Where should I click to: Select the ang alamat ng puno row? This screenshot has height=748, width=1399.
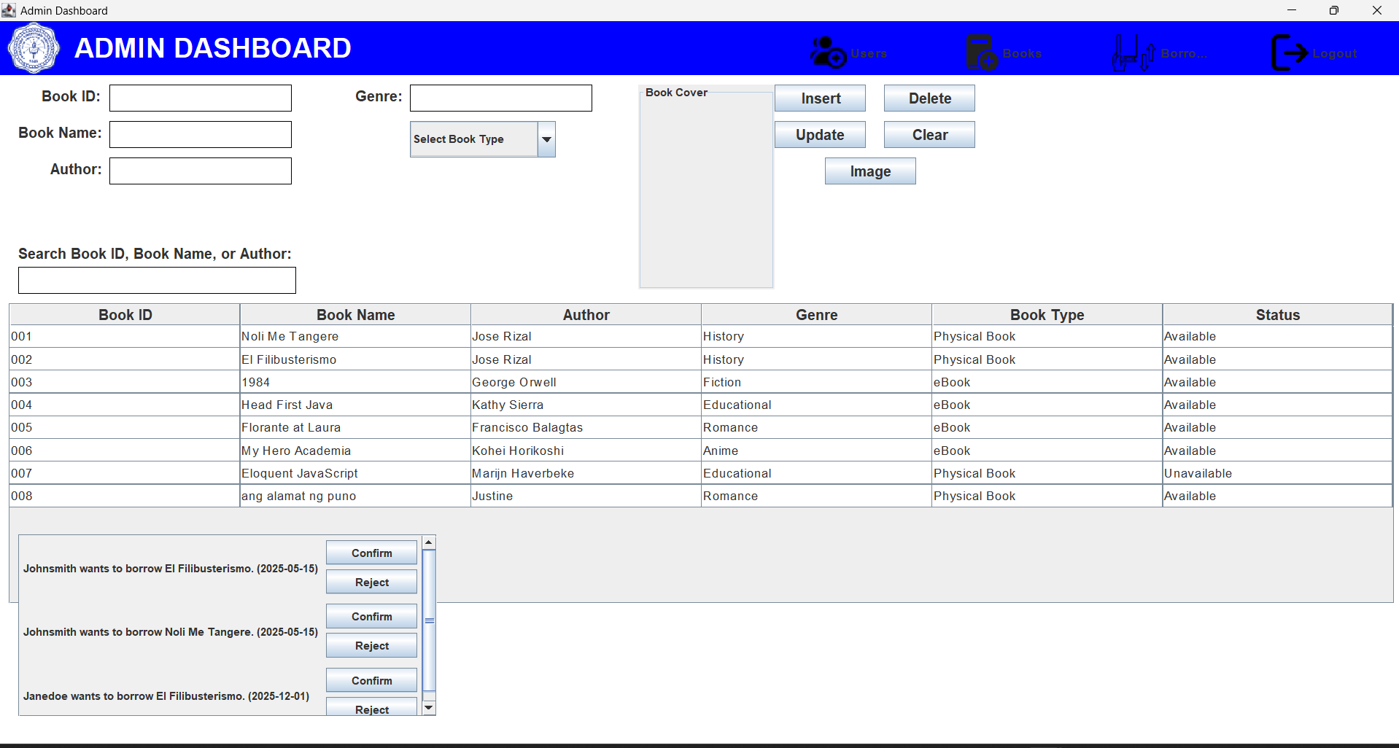[701, 496]
